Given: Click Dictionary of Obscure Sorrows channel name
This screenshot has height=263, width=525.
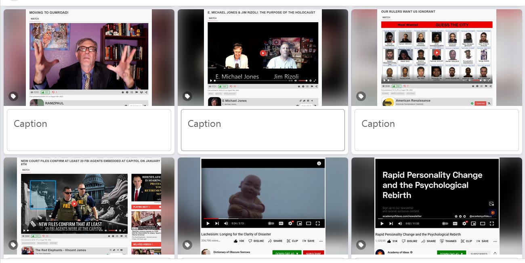Looking at the screenshot, I should point(232,252).
